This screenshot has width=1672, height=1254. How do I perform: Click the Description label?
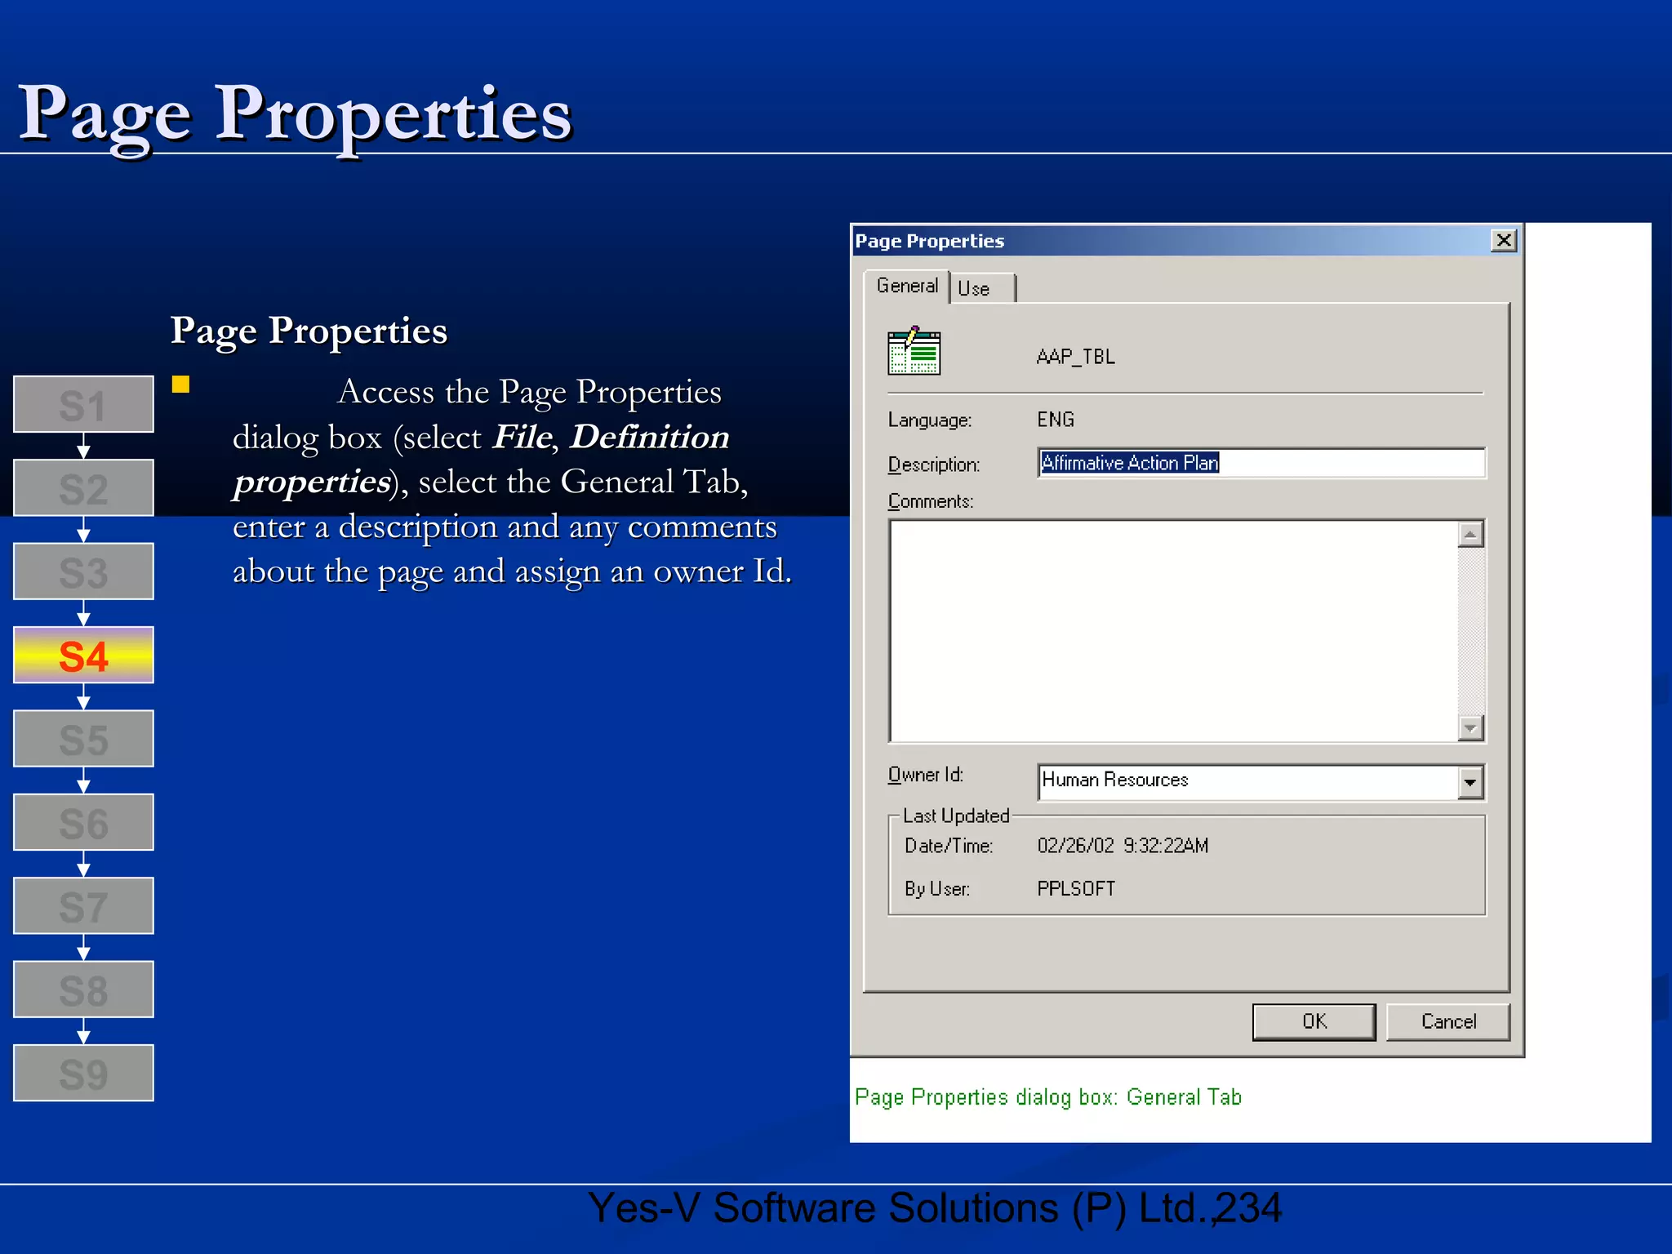point(934,465)
